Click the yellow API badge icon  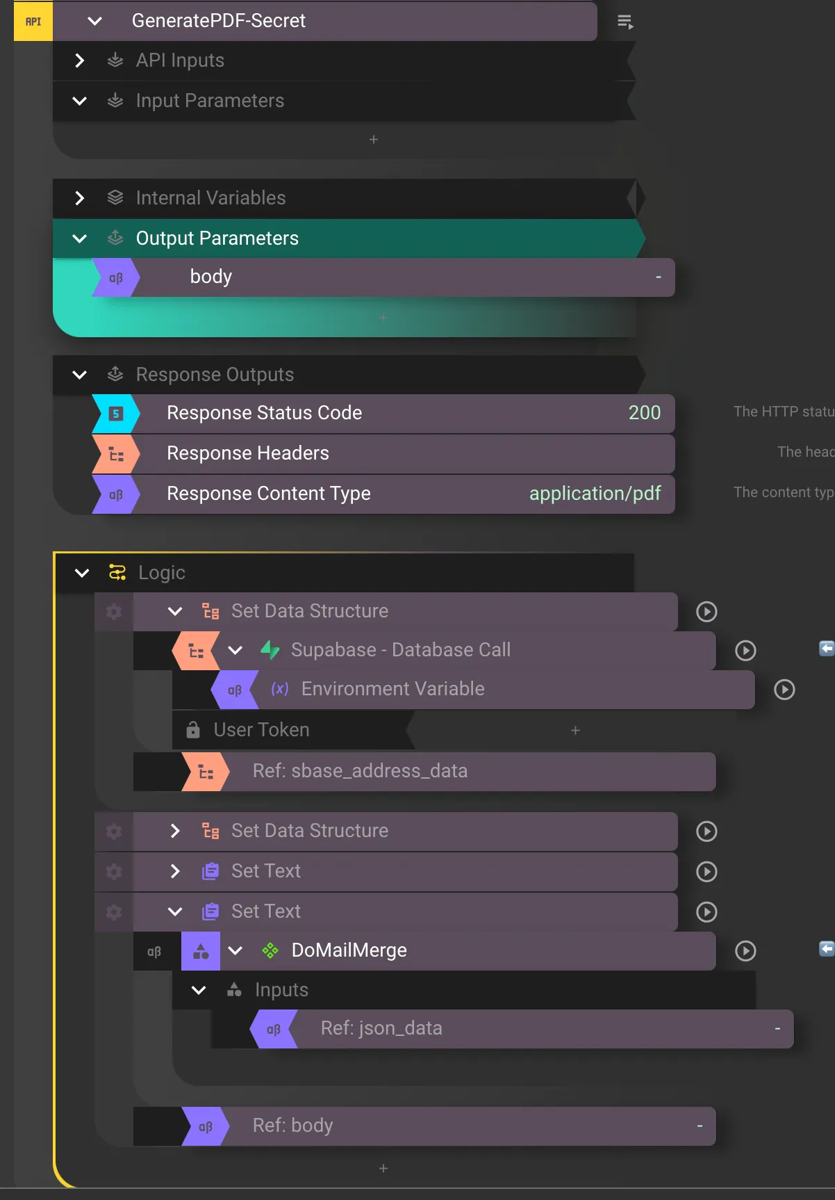point(33,22)
